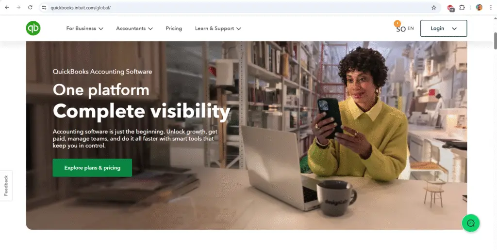Open the Chrome profile avatar
The image size is (497, 250).
coord(479,8)
